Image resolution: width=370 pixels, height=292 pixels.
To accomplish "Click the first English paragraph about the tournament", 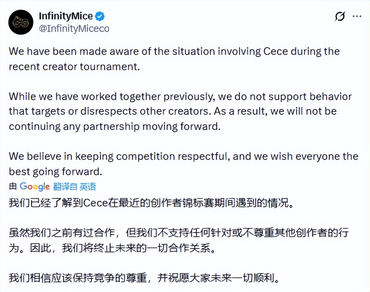I will point(174,58).
